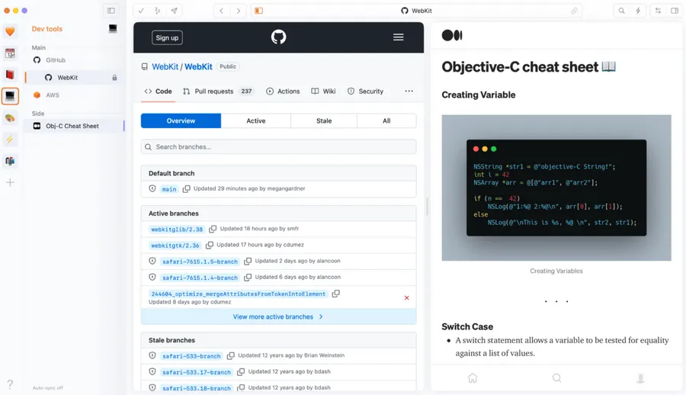Screen dimensions: 686x395
Task: Add a new workspace with plus icon
Action: 10,182
